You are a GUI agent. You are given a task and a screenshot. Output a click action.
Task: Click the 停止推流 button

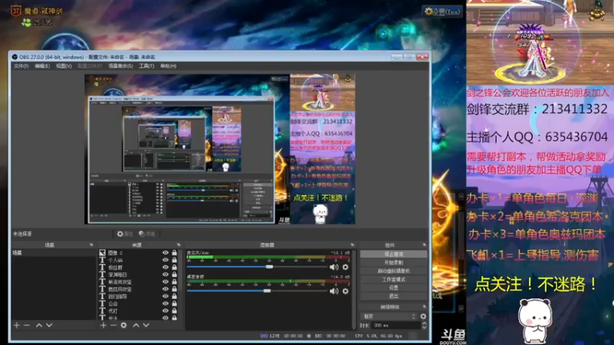click(x=394, y=255)
